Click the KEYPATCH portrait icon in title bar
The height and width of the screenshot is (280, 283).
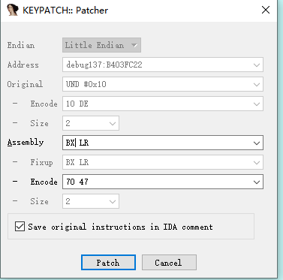(13, 10)
